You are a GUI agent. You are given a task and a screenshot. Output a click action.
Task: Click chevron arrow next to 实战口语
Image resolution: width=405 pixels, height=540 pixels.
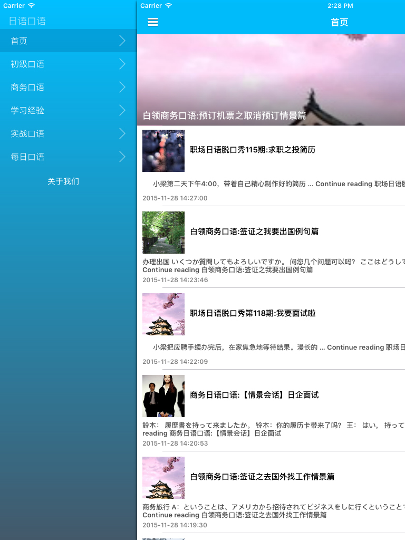click(x=122, y=133)
